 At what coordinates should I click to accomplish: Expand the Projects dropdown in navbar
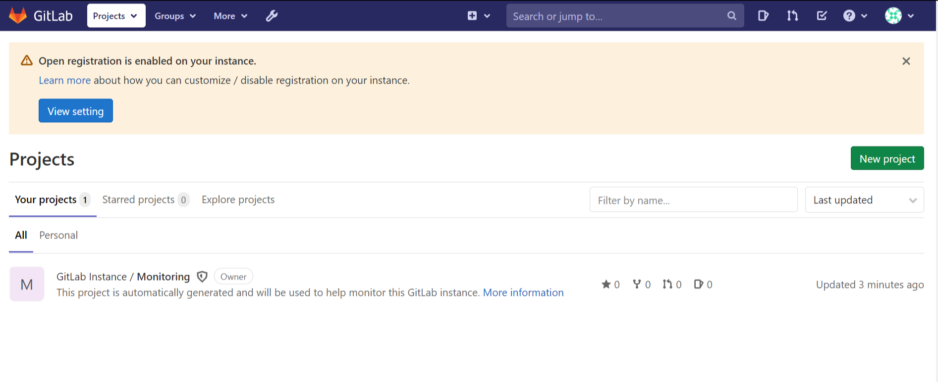pos(116,16)
